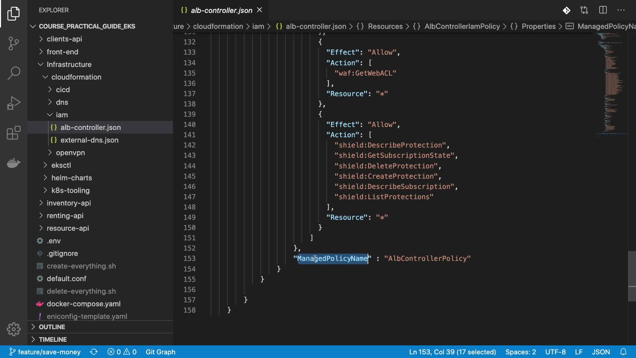
Task: Click the Synchronize Changes icon in status bar
Action: 94,352
